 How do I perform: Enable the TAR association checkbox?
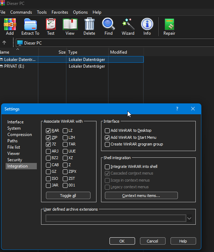click(65, 144)
